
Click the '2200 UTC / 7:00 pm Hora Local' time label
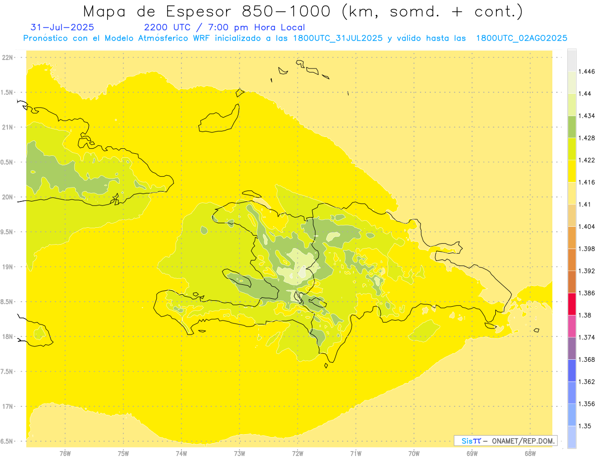[224, 28]
